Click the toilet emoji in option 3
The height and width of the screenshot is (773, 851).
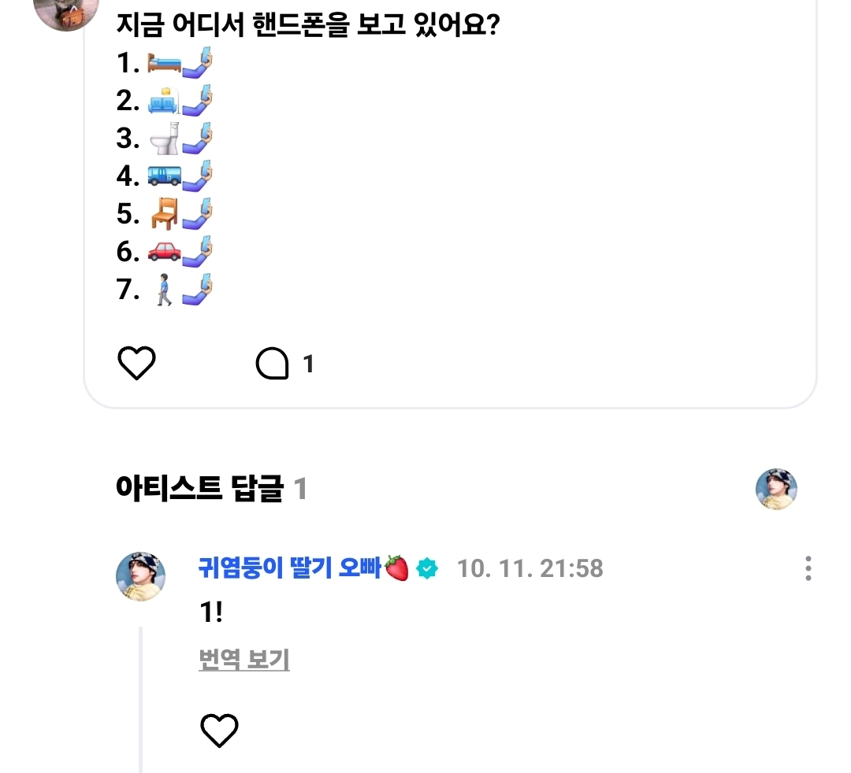164,139
